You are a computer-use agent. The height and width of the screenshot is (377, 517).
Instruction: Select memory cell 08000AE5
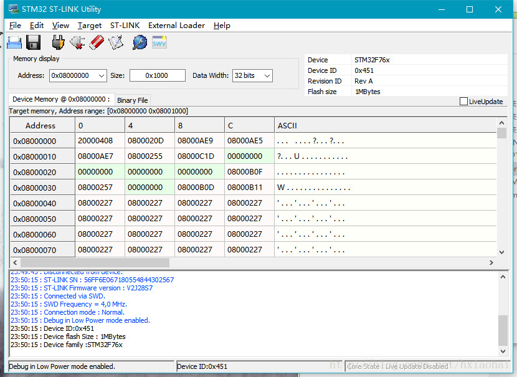(x=249, y=140)
